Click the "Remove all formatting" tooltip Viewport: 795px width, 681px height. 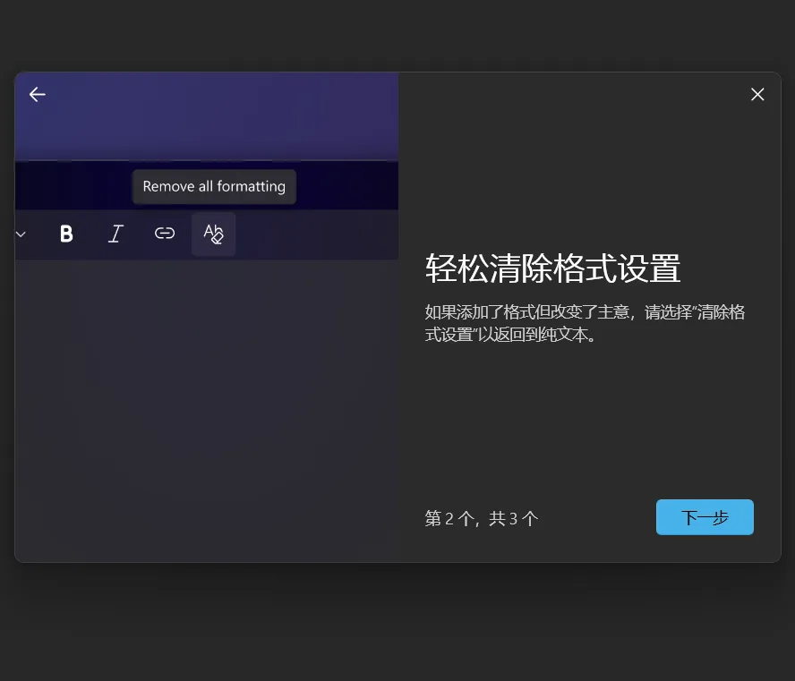(214, 186)
